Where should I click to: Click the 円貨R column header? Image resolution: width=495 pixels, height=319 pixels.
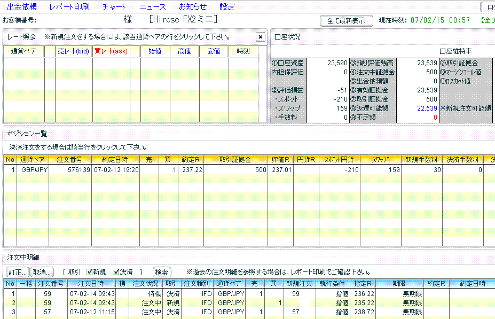click(306, 159)
